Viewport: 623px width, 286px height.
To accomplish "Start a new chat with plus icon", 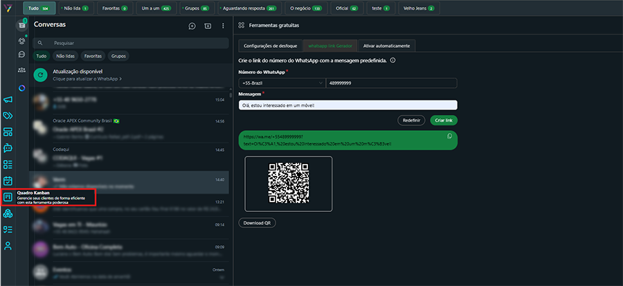I will (192, 26).
